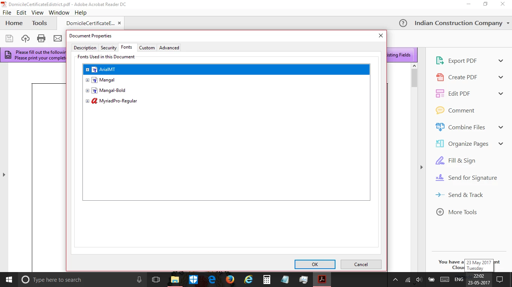Click the OK button

pos(315,264)
